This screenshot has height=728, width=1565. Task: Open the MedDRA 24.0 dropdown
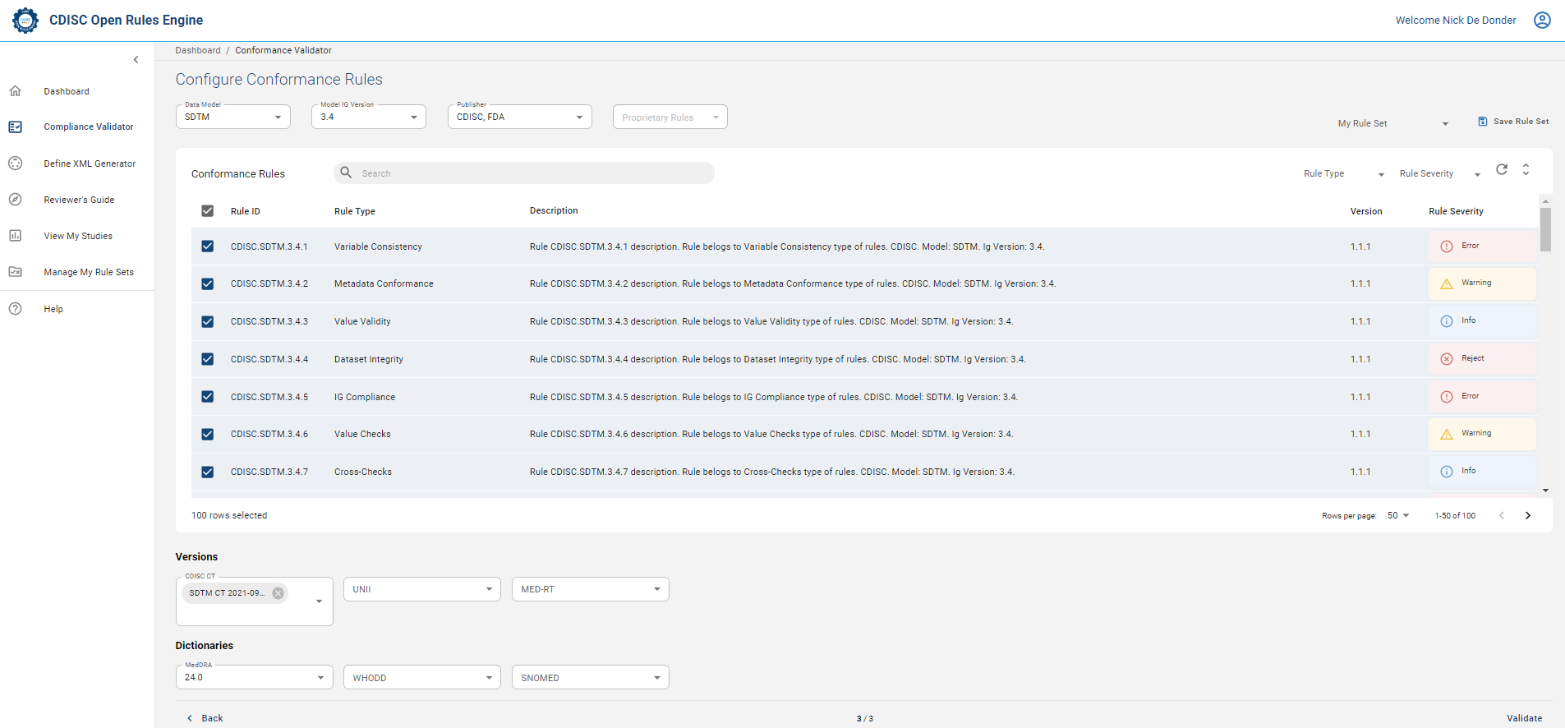pyautogui.click(x=255, y=677)
